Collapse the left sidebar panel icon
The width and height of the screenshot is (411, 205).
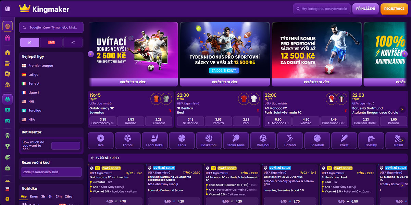coord(8,9)
